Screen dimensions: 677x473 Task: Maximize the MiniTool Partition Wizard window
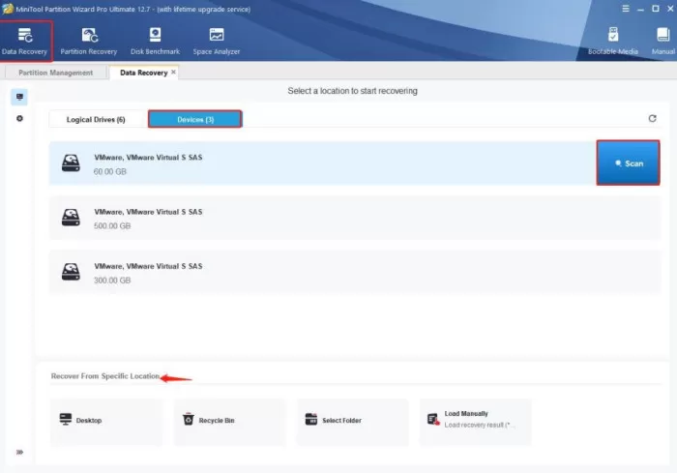coord(656,9)
